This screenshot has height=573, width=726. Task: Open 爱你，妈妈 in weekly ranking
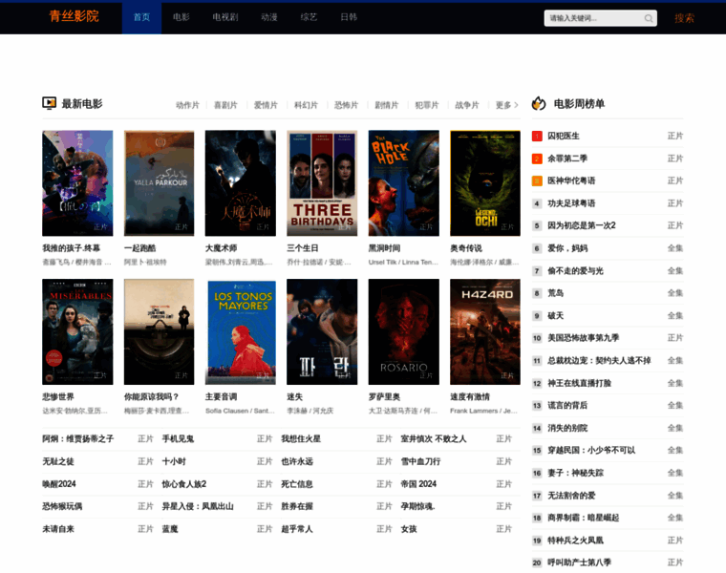pos(567,248)
